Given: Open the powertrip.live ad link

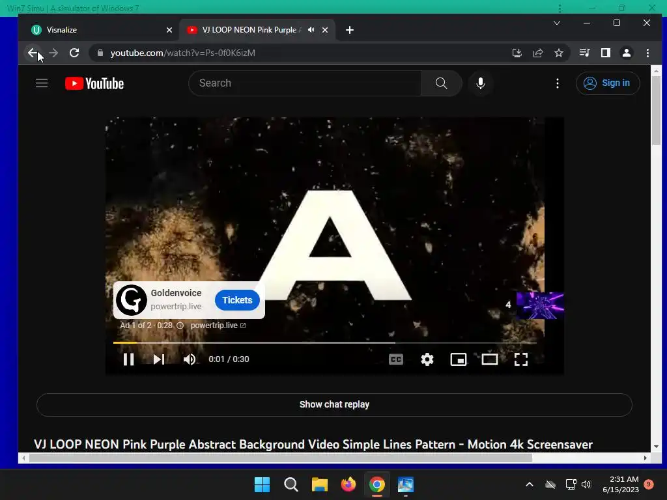Looking at the screenshot, I should pos(218,326).
